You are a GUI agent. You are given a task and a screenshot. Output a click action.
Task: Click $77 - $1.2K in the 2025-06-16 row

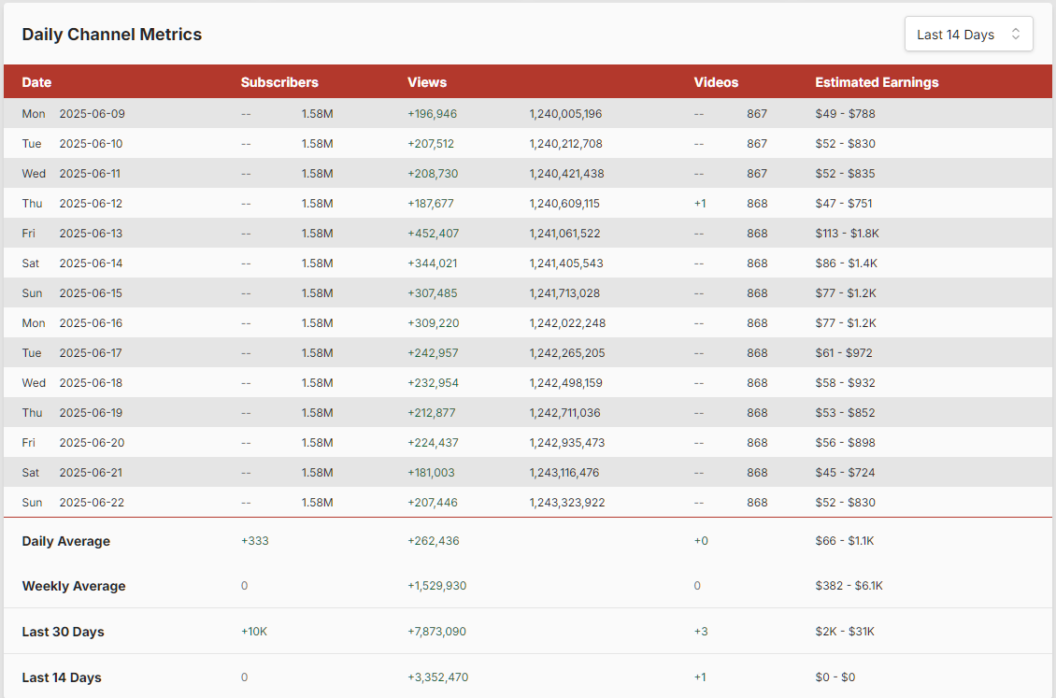(x=846, y=323)
